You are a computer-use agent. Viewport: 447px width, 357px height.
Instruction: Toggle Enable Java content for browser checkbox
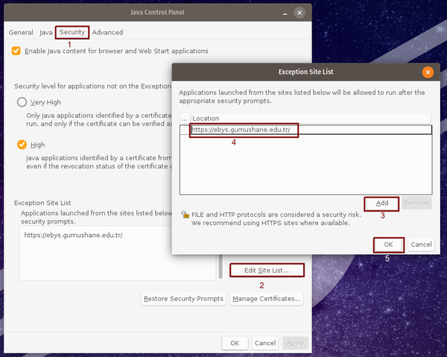[x=16, y=51]
